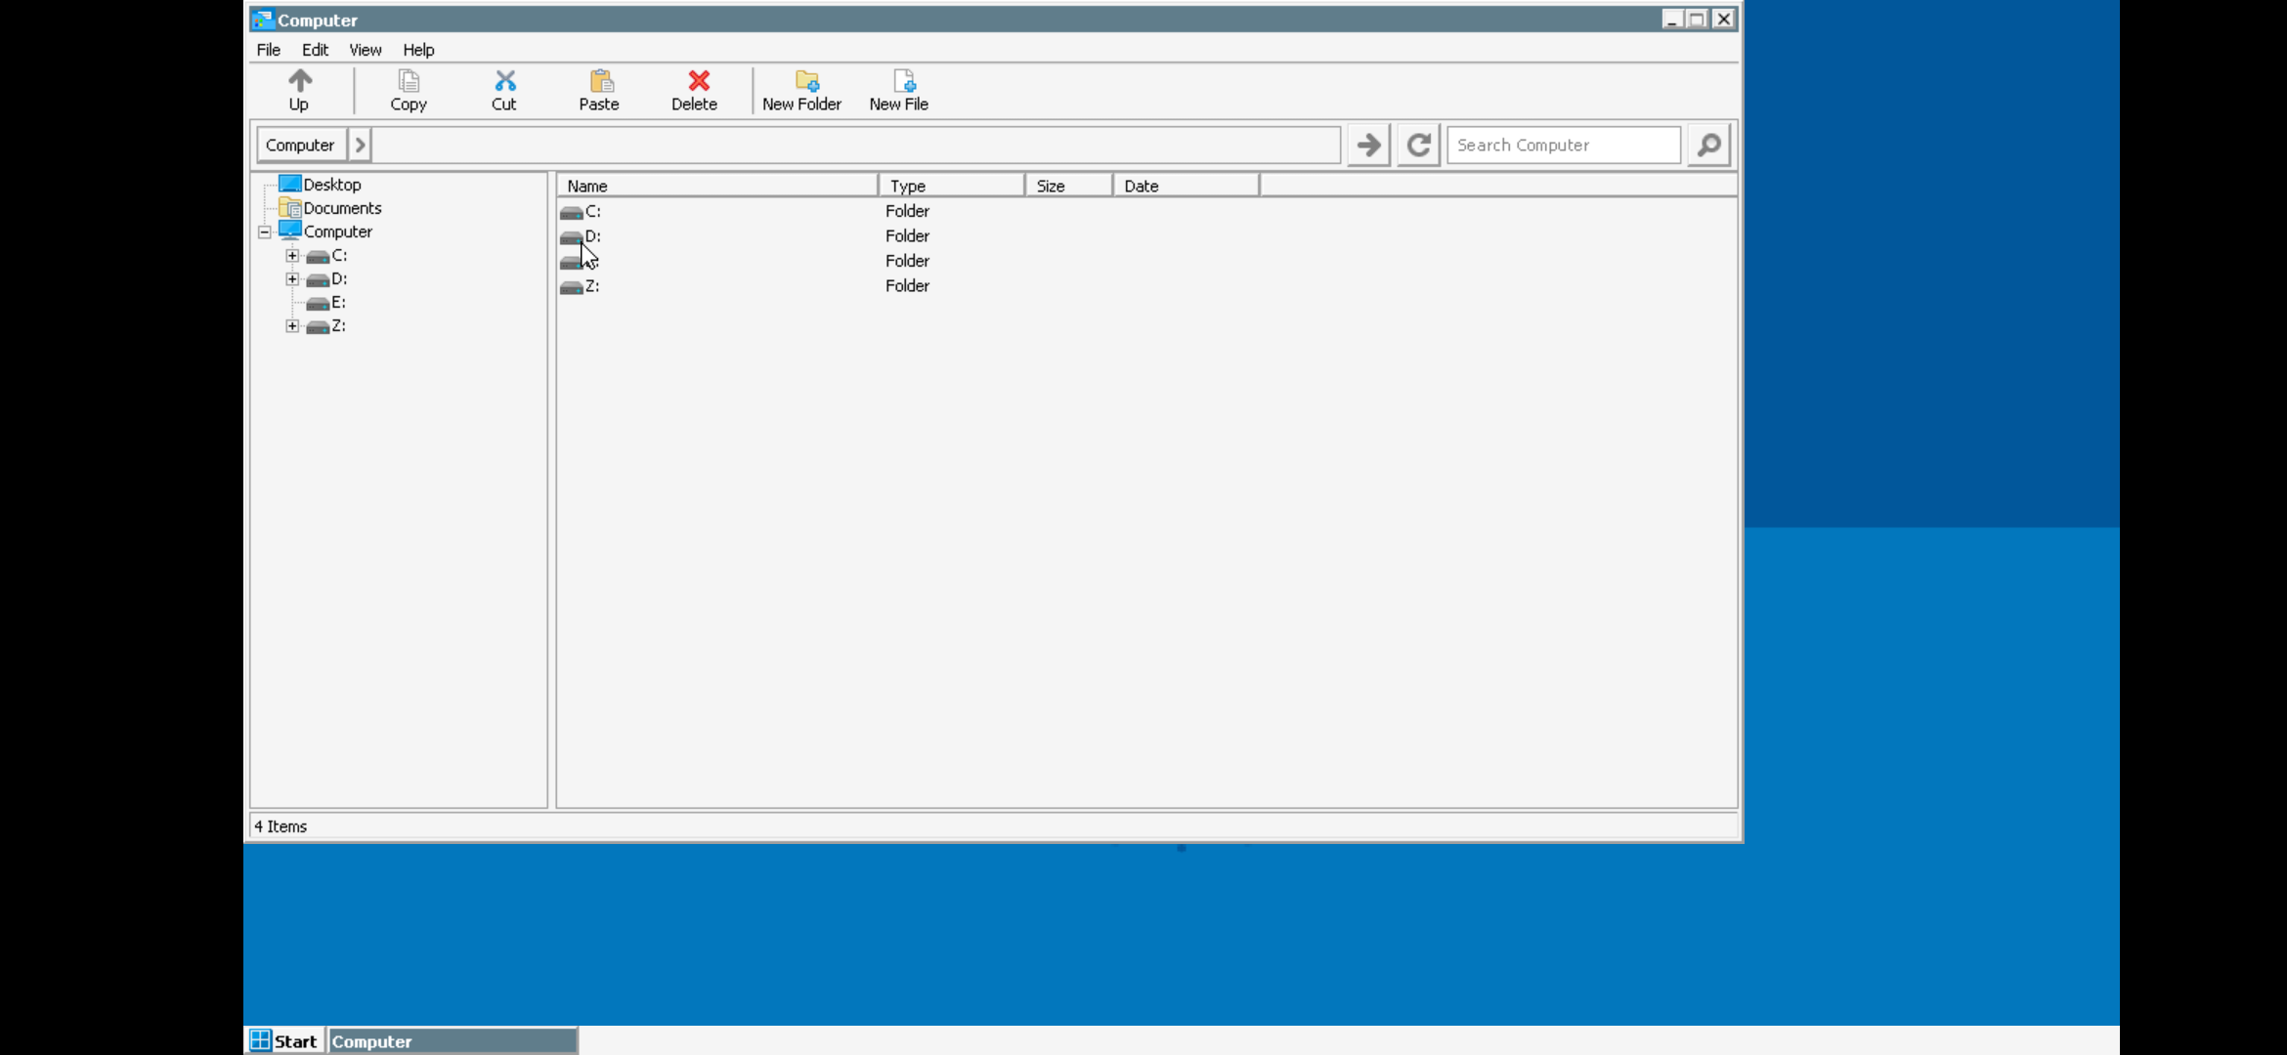The height and width of the screenshot is (1055, 2287).
Task: Expand the C: drive in the sidebar tree
Action: 291,255
